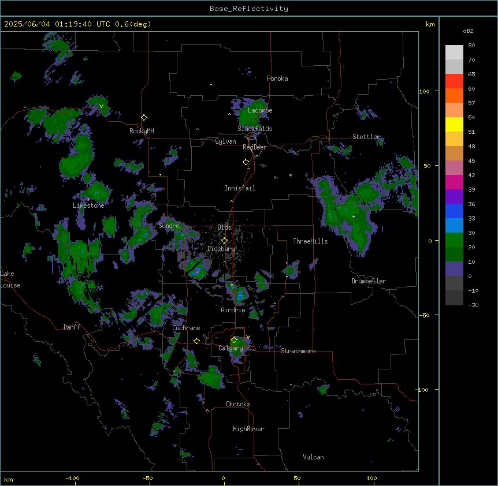
Task: Click the Didsbury city label
Action: point(221,249)
